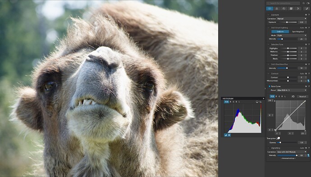Viewport: 311px width, 177px height.
Task: Click the ClearView Plus Intensity slider handle
Action: (287, 68)
